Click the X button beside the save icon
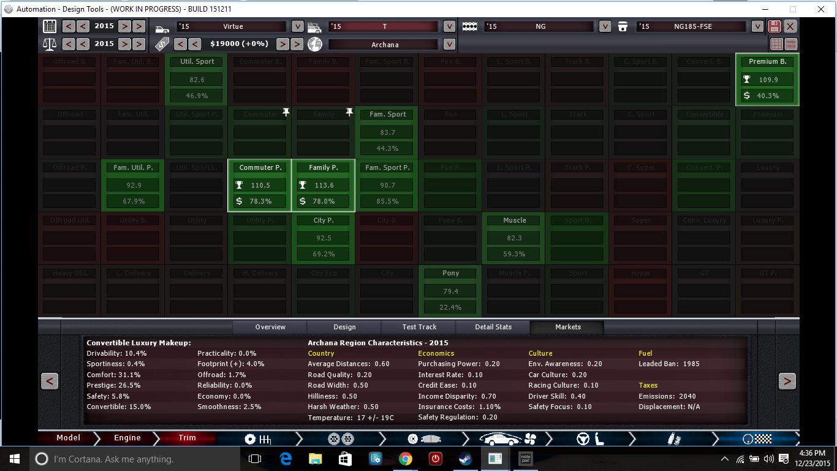Screen dimensions: 837x471 (790, 26)
